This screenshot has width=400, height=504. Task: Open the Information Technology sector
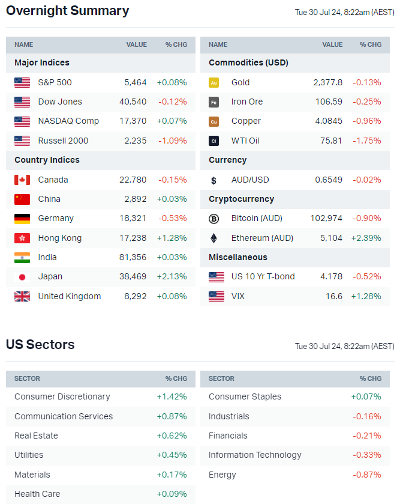[x=255, y=455]
